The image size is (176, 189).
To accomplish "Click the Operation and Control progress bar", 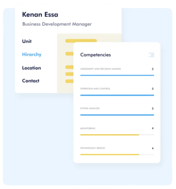I will pos(117,95).
